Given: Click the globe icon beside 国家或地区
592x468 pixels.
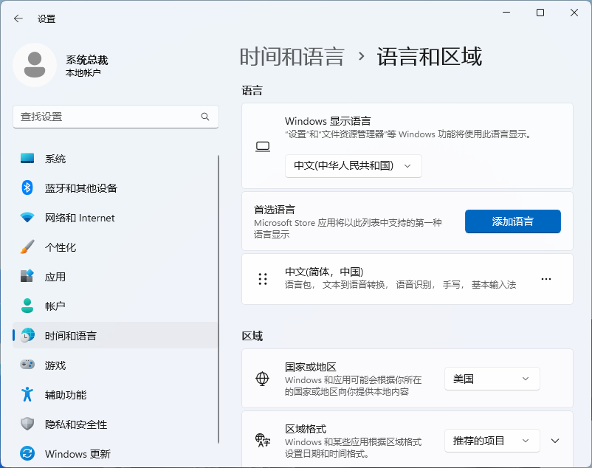Looking at the screenshot, I should coord(262,379).
